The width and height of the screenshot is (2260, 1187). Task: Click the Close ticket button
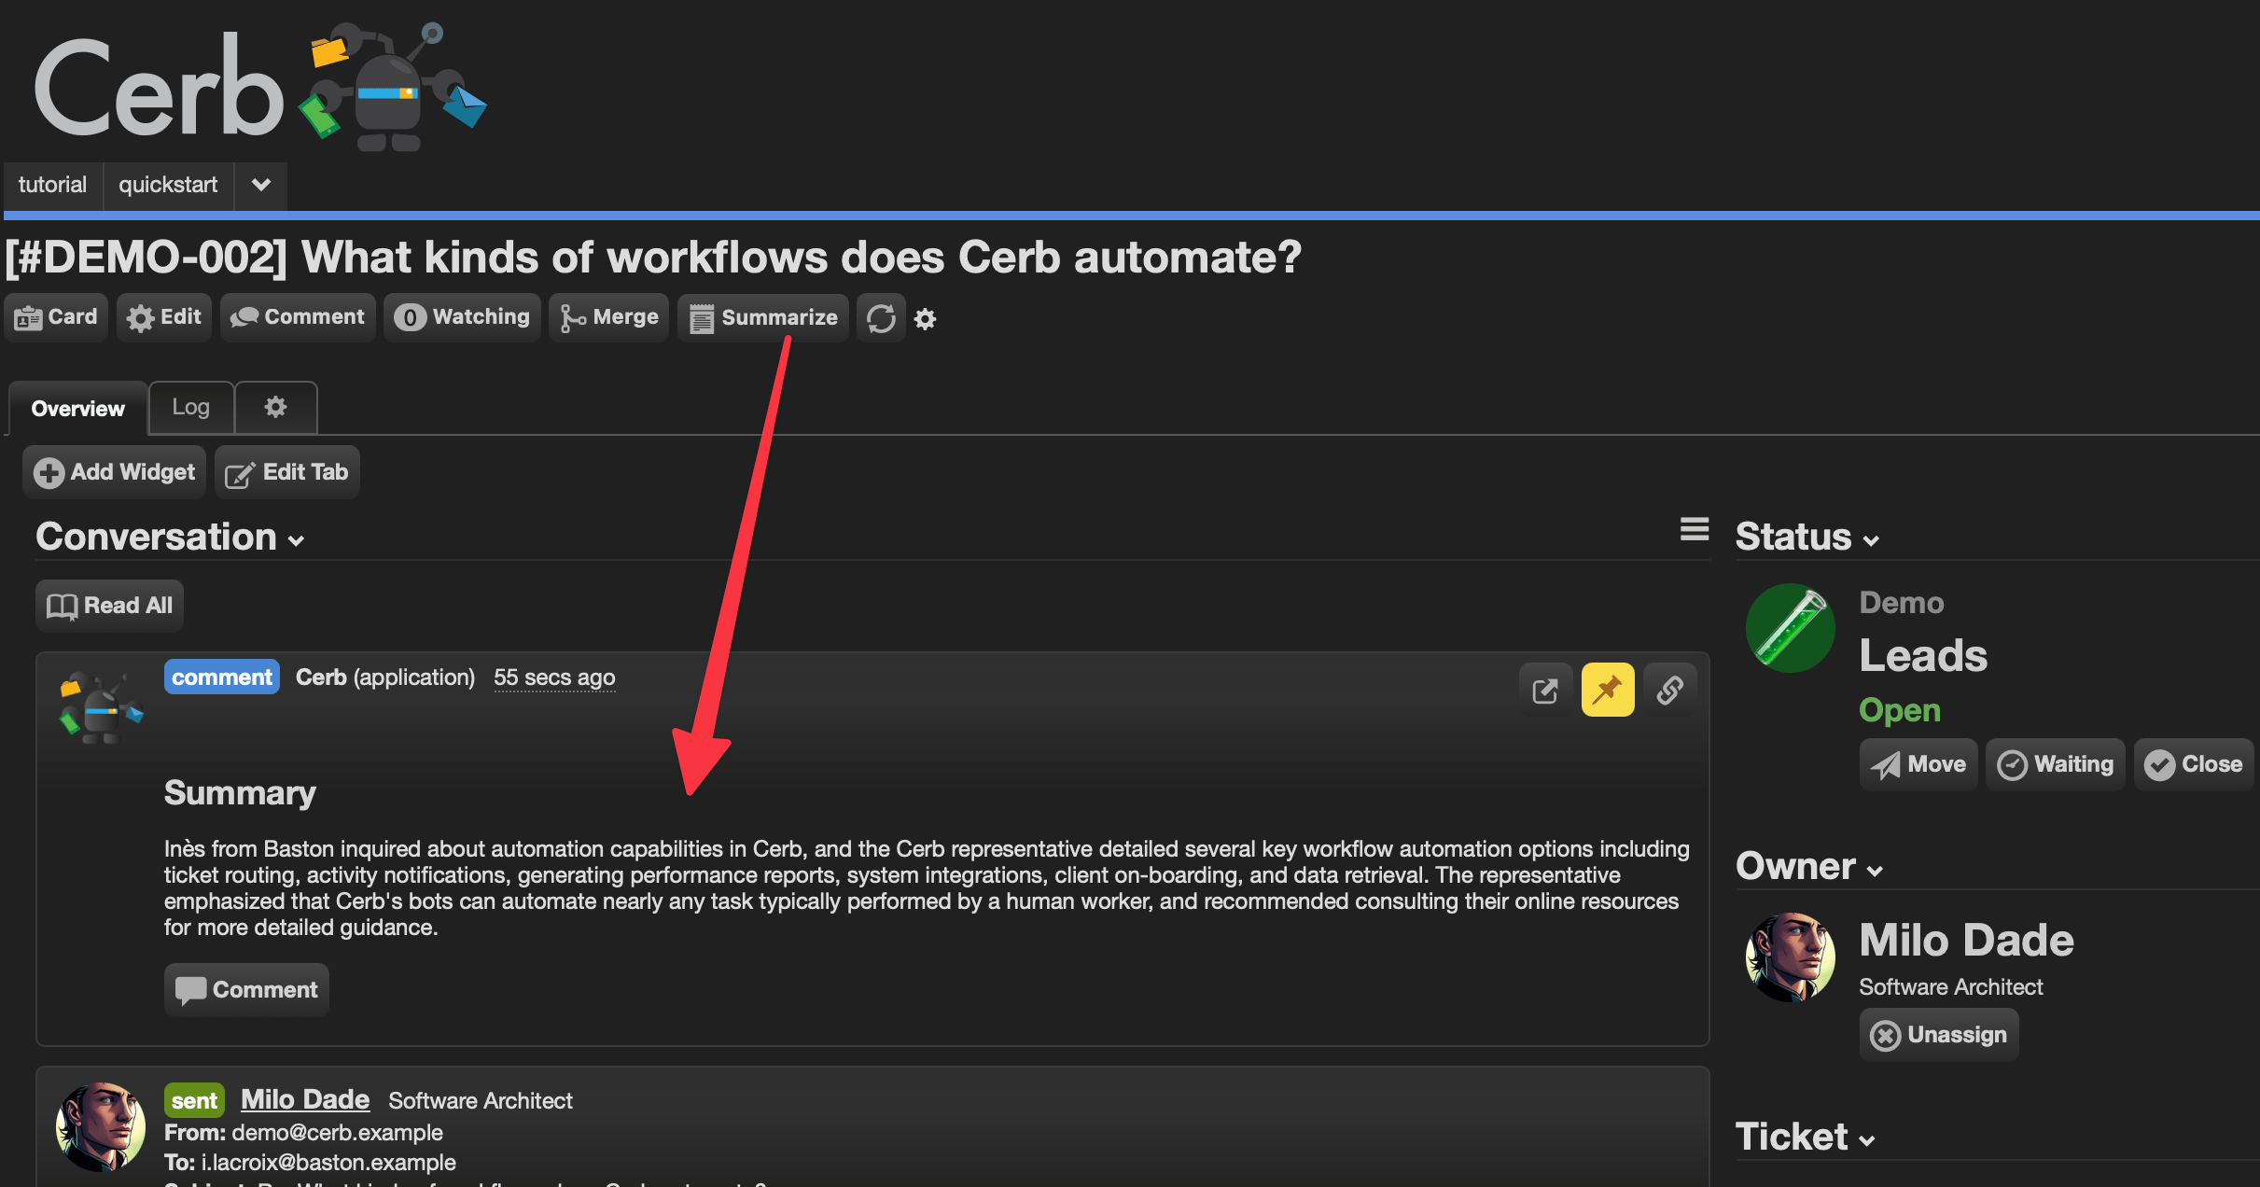[2194, 764]
